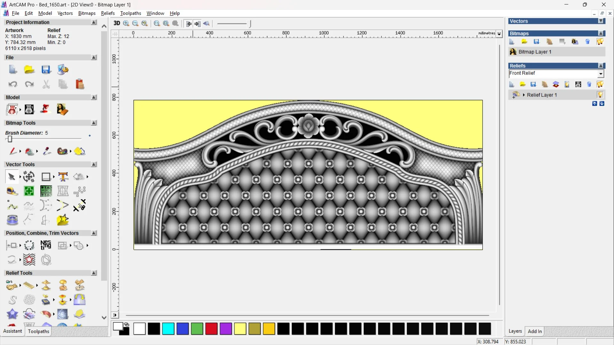Click the Create Rectangle vector tool

tap(46, 177)
